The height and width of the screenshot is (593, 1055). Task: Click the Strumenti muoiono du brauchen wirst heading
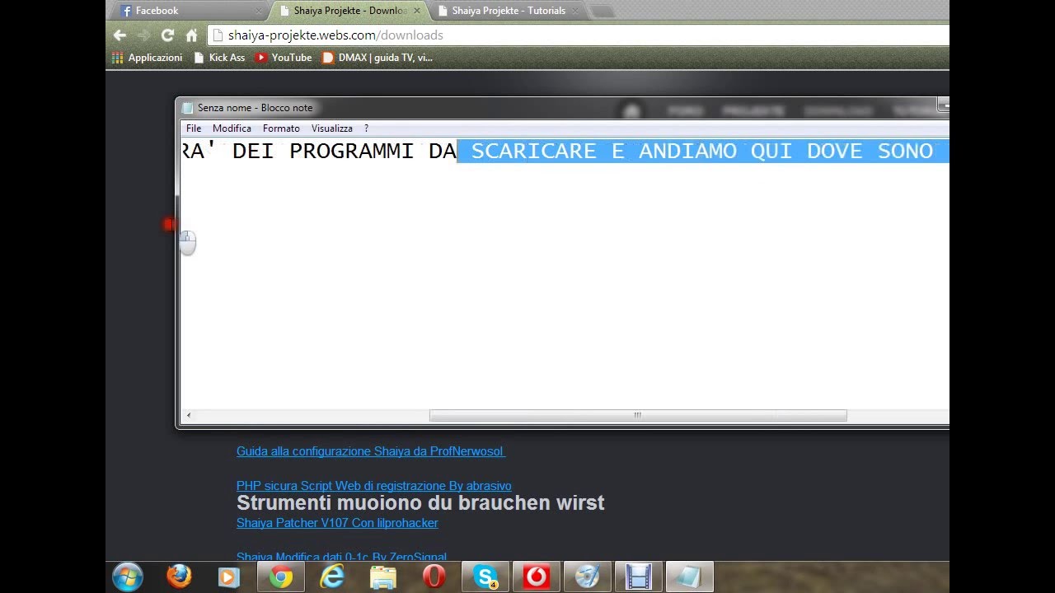[420, 502]
